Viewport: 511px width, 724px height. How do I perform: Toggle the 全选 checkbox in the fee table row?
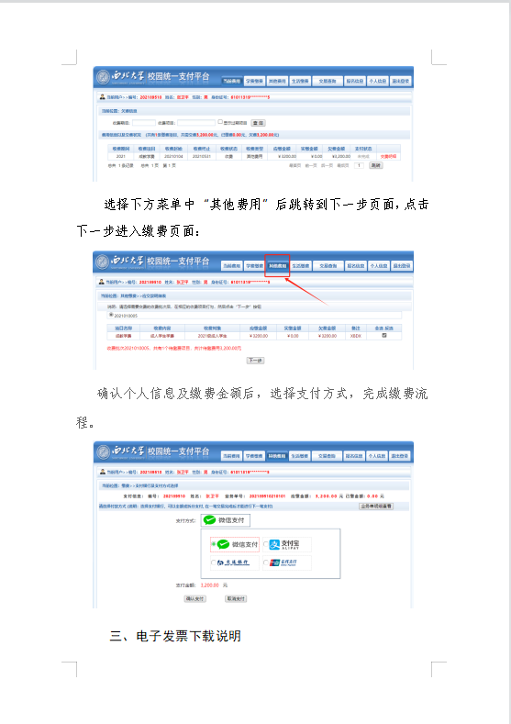click(x=384, y=336)
